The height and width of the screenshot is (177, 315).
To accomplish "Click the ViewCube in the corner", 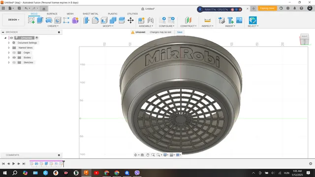I will pyautogui.click(x=305, y=39).
